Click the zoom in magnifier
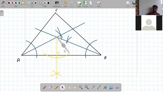Viewport: 163px width, 92px height. (x=81, y=87)
